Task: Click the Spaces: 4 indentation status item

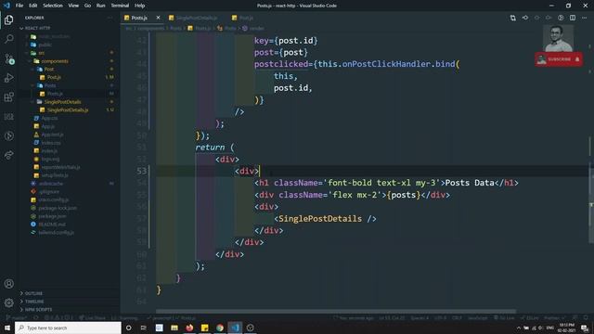Action: pos(420,317)
